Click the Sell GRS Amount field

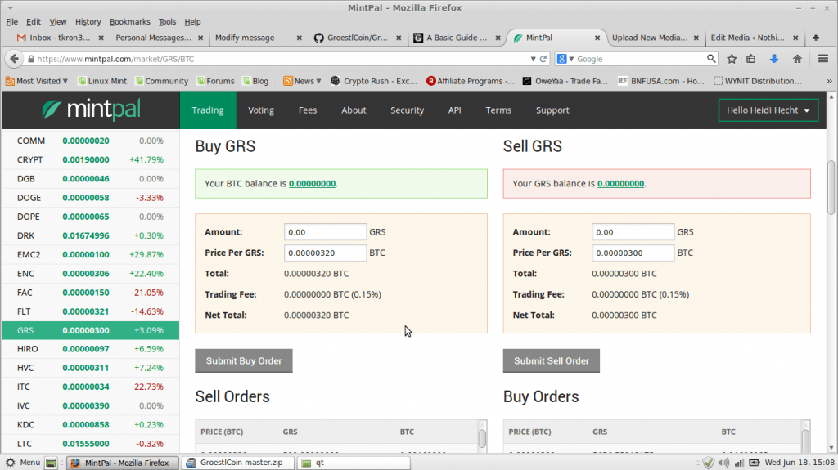(x=633, y=232)
